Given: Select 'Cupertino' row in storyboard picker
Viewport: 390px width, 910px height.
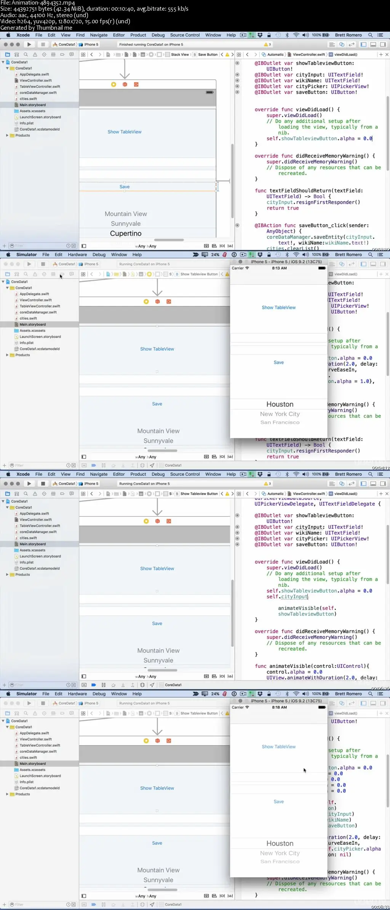Looking at the screenshot, I should tap(126, 233).
